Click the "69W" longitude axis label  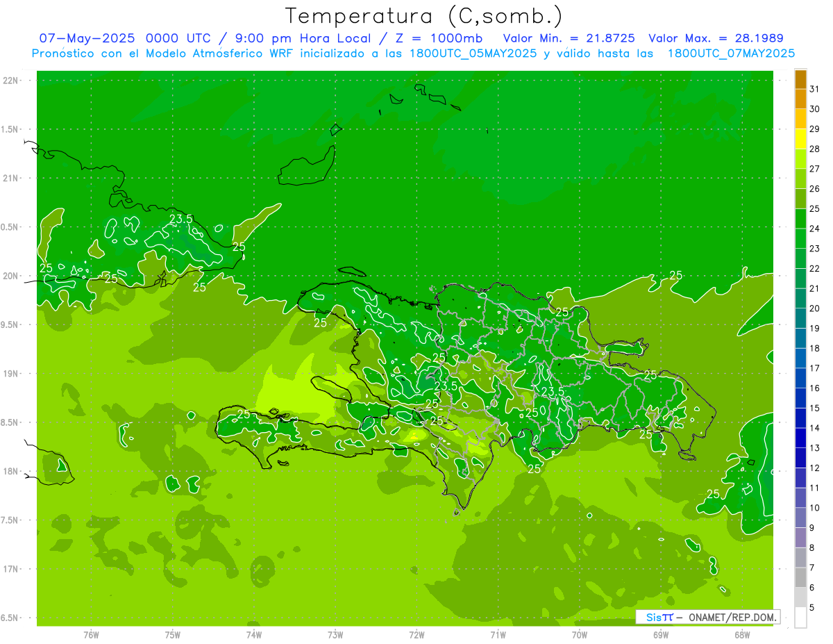point(661,635)
